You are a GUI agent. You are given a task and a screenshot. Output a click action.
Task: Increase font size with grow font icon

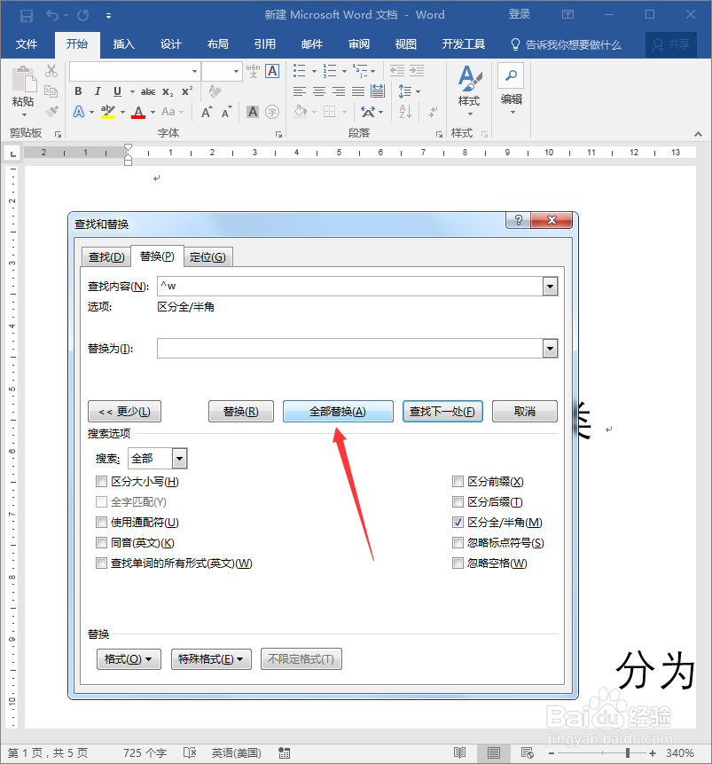pos(207,112)
